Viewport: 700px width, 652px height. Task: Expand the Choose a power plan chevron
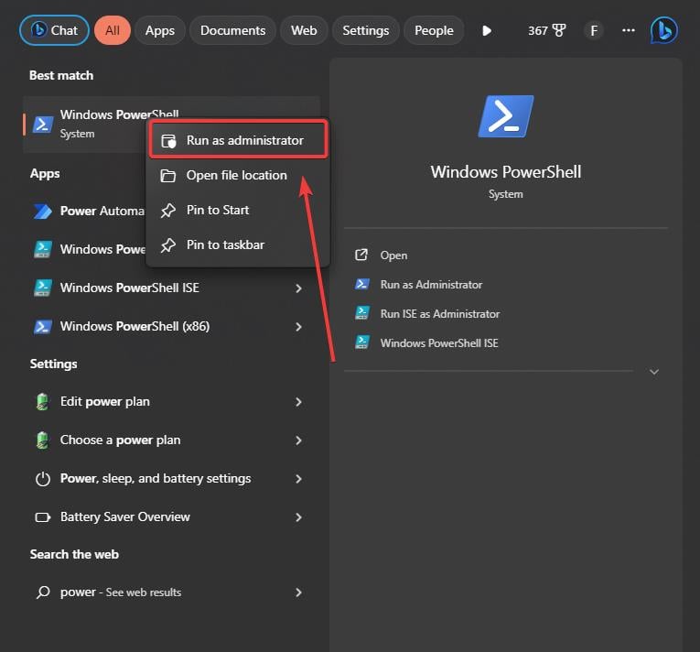pyautogui.click(x=298, y=440)
